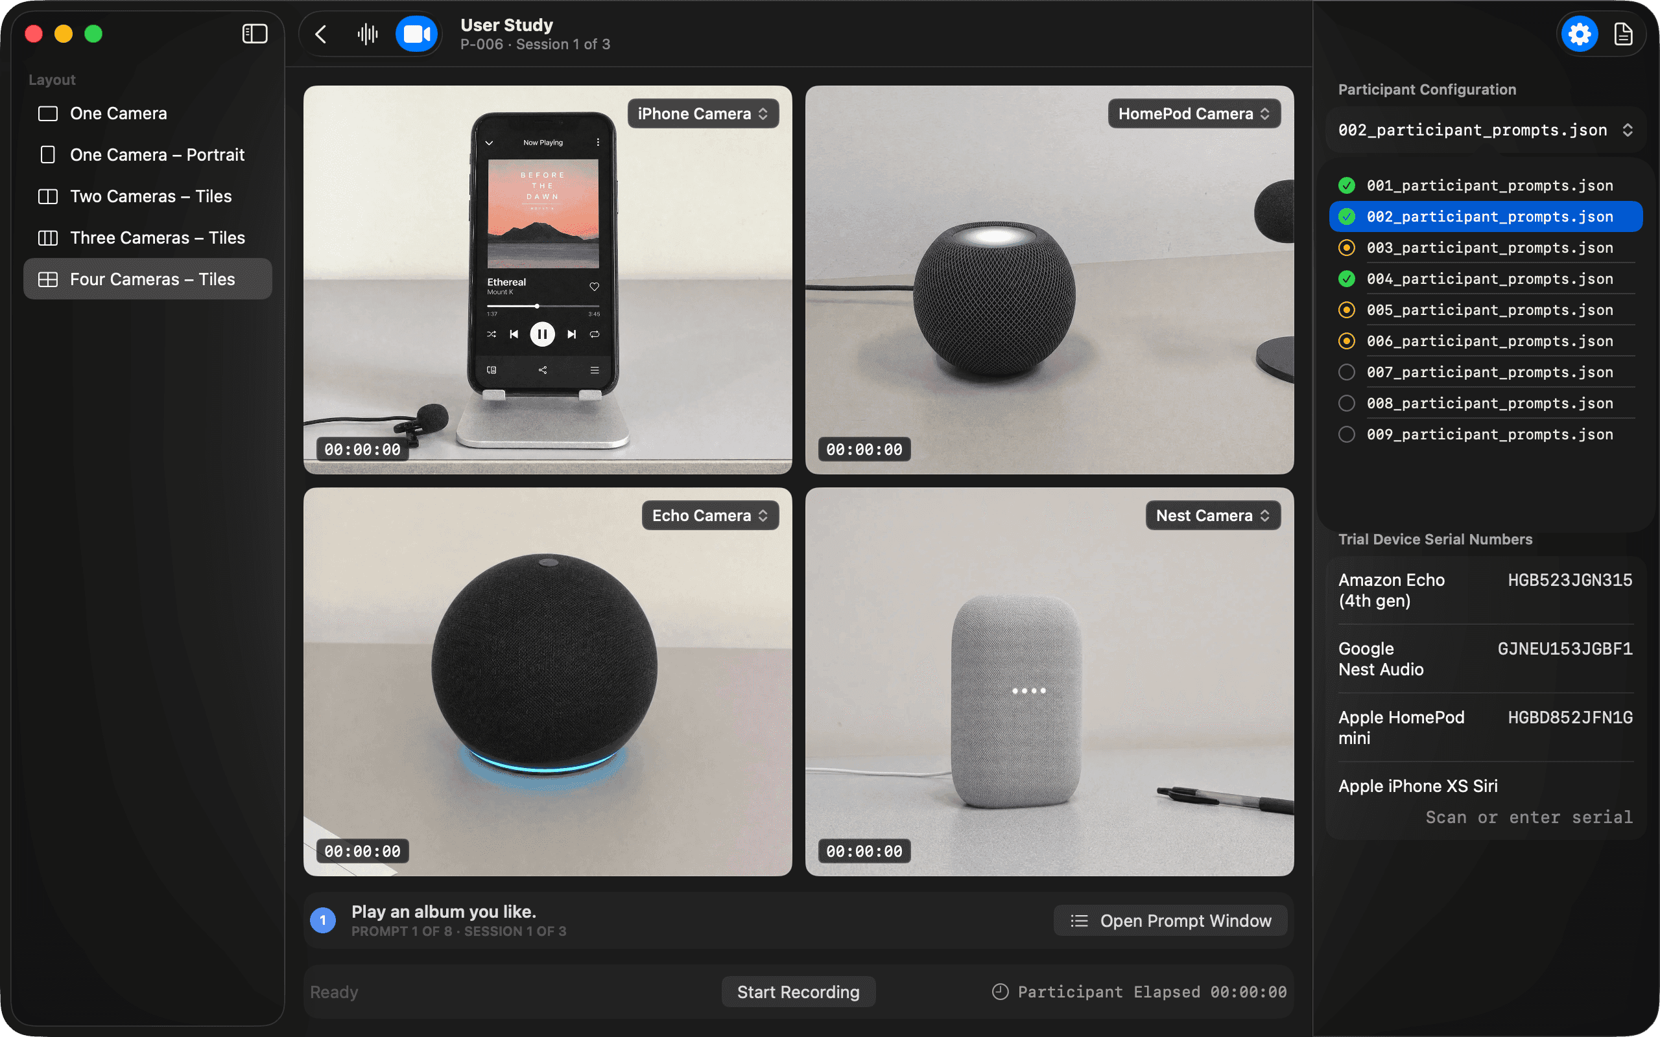This screenshot has height=1037, width=1660.
Task: Toggle the sidebar visibility icon
Action: 254,34
